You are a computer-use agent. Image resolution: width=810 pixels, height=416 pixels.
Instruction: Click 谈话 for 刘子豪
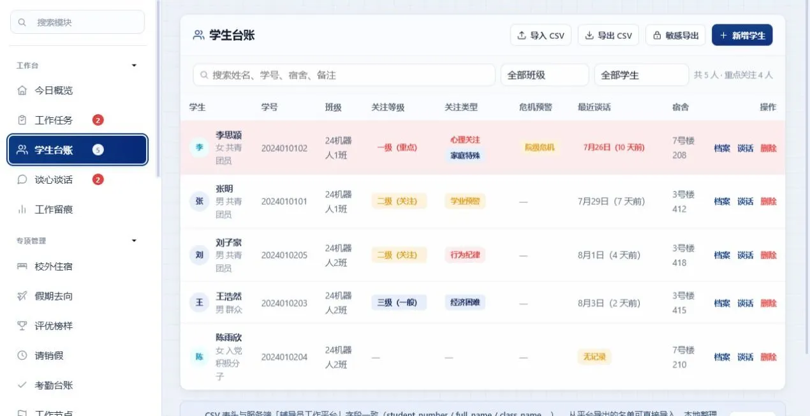tap(746, 255)
